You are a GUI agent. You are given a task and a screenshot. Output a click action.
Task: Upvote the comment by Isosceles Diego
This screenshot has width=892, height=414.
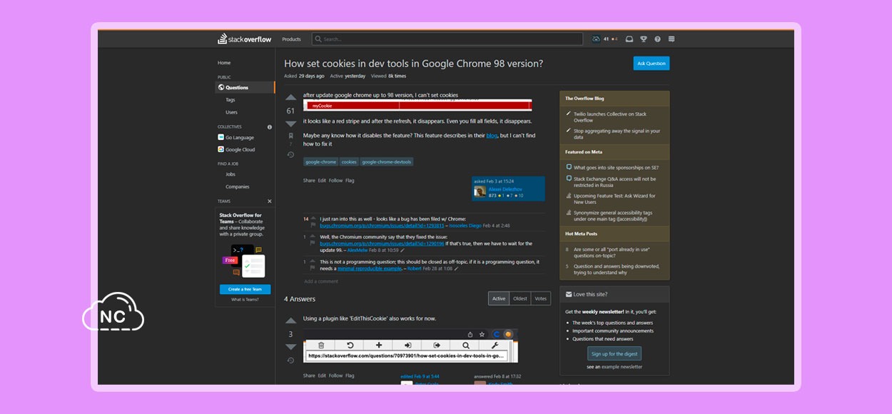pos(313,218)
